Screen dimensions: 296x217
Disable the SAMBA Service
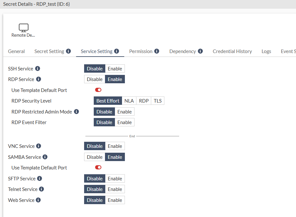[95, 157]
